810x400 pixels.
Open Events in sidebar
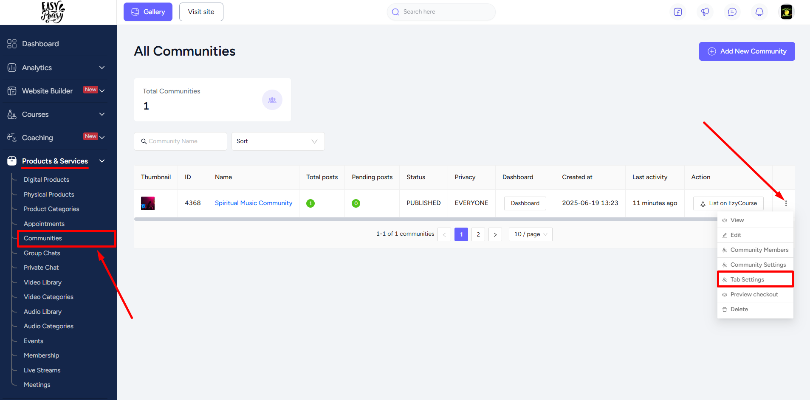point(34,341)
